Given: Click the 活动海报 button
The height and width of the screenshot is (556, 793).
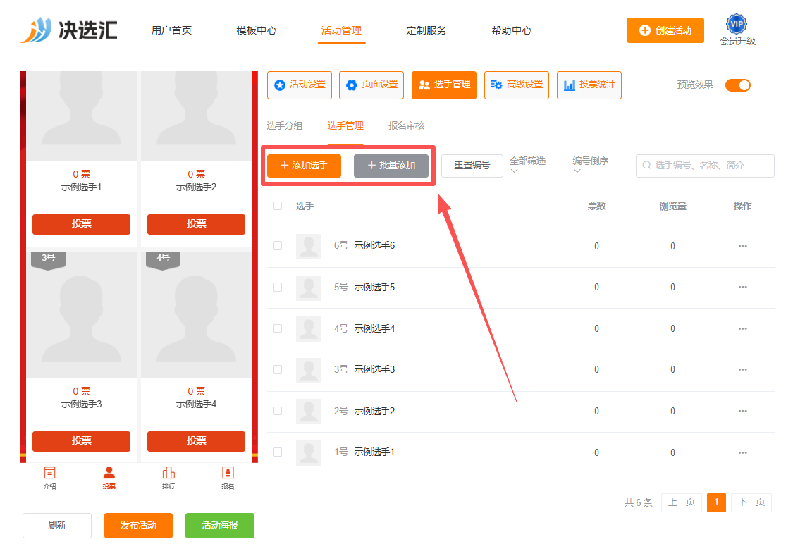Looking at the screenshot, I should (x=219, y=525).
